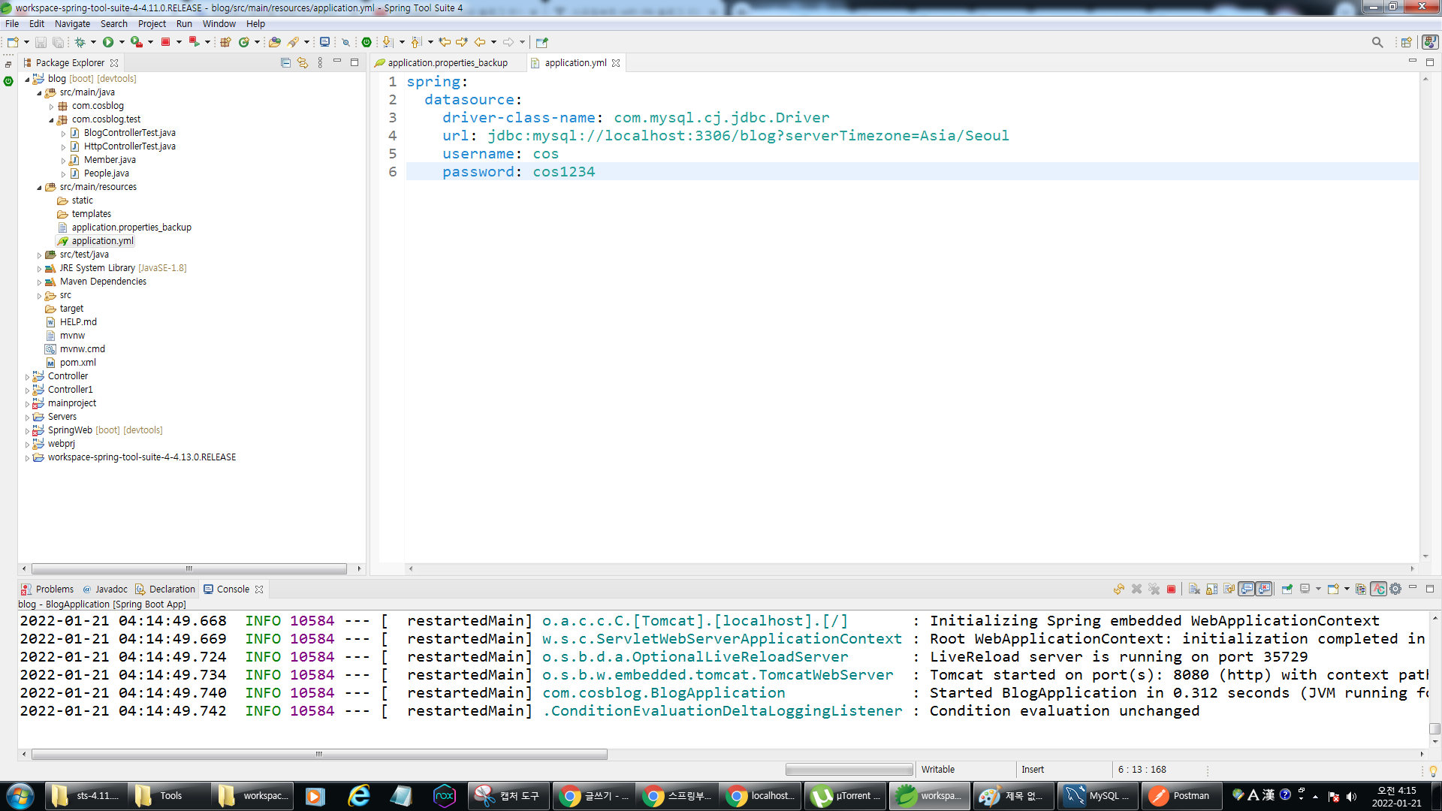Toggle Show Console When Standard Out Changes
This screenshot has height=811, width=1442.
click(x=1247, y=589)
